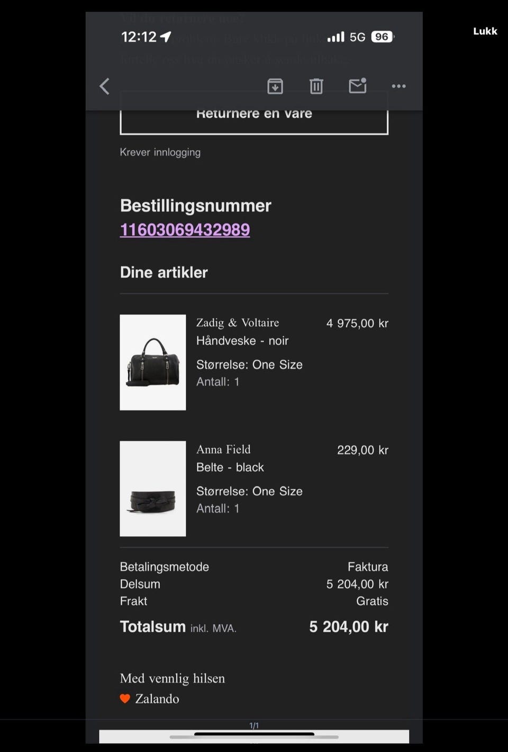Tap the cellular signal bars icon

335,37
